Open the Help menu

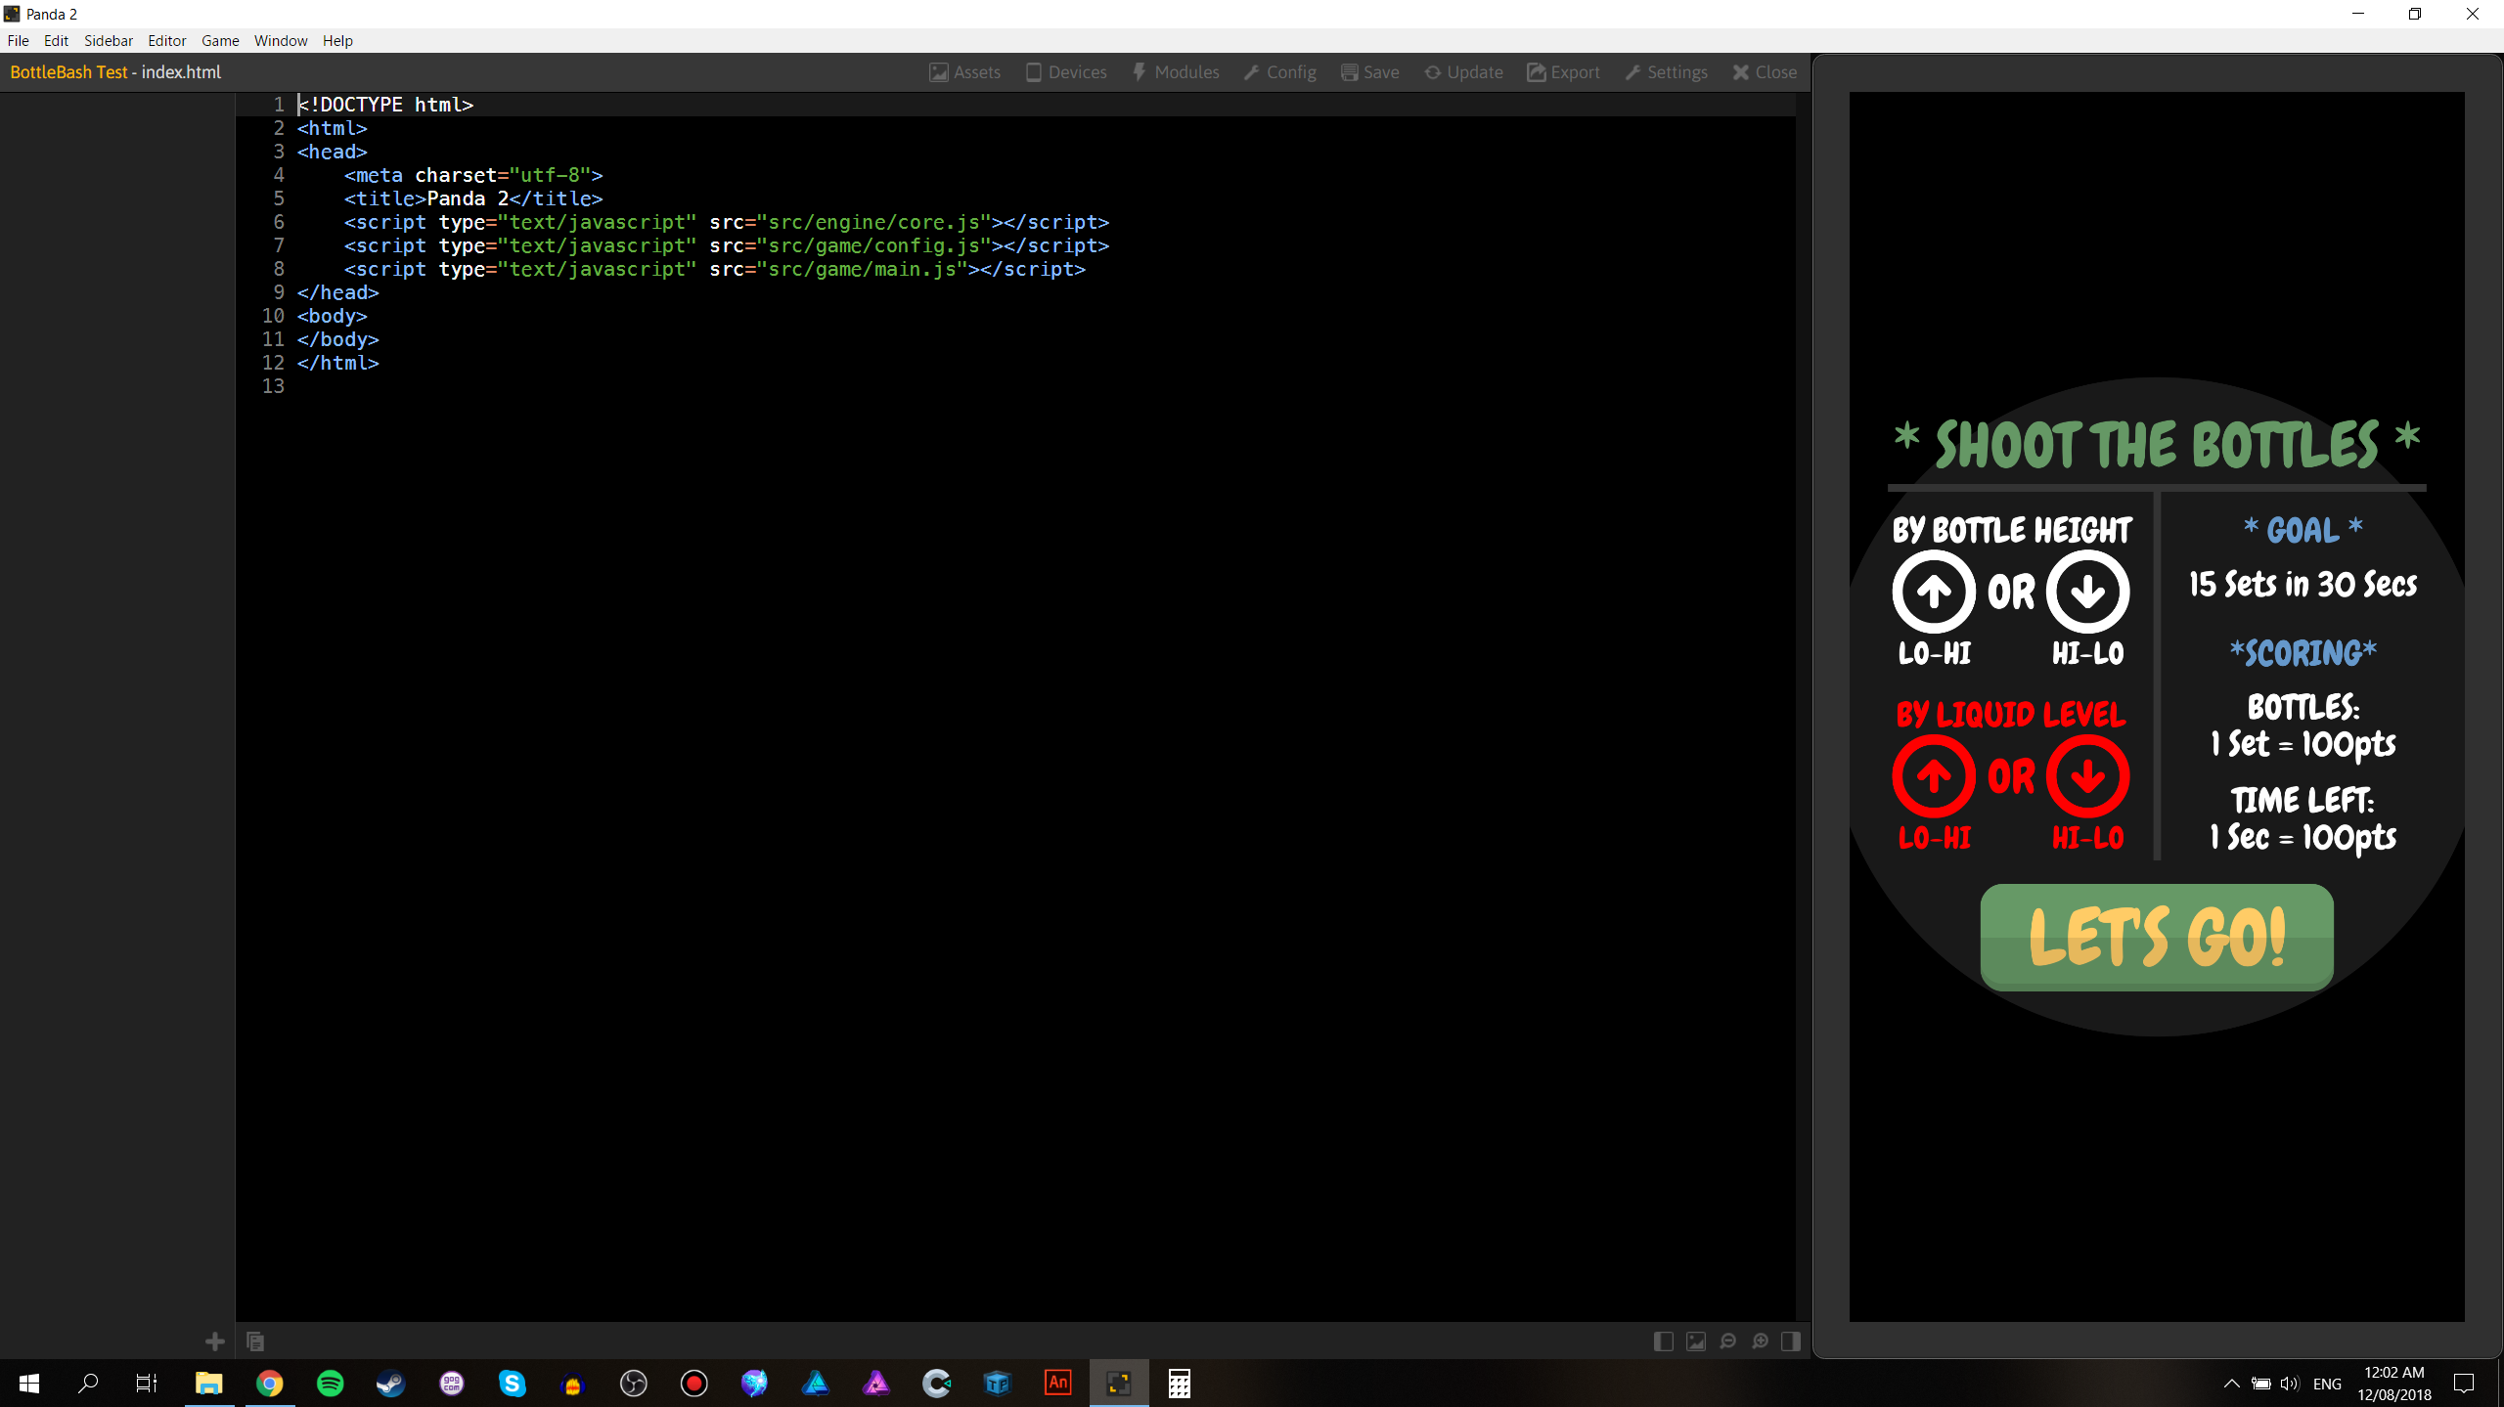337,40
